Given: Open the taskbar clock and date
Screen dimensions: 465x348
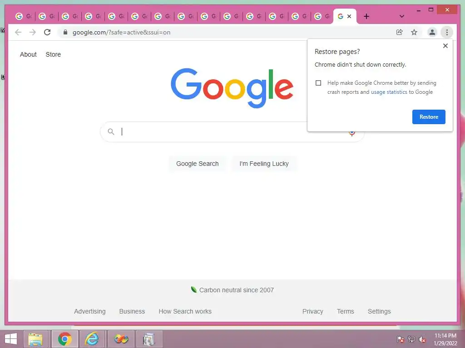Looking at the screenshot, I should (x=445, y=339).
